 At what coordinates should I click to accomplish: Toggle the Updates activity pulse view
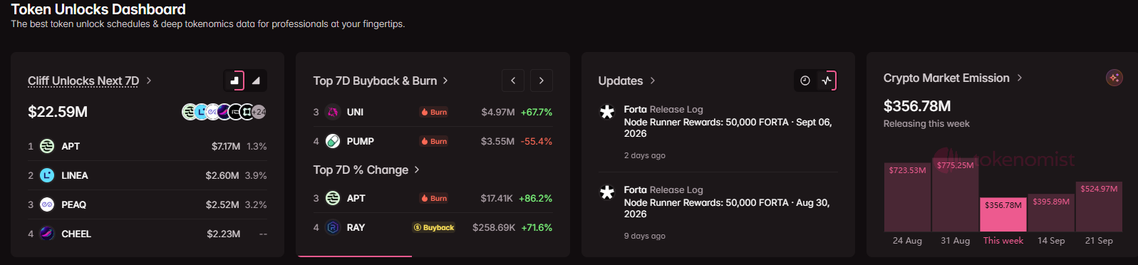coord(827,80)
